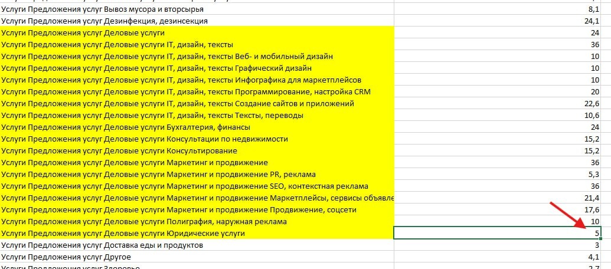Select the 'Продвижение, соцсети' cell
This screenshot has width=611, height=269.
[x=197, y=210]
